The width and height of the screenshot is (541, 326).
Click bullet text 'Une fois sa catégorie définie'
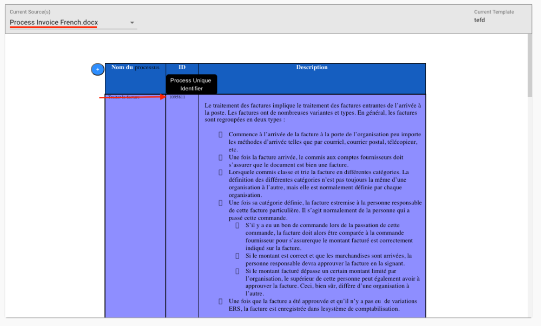325,210
